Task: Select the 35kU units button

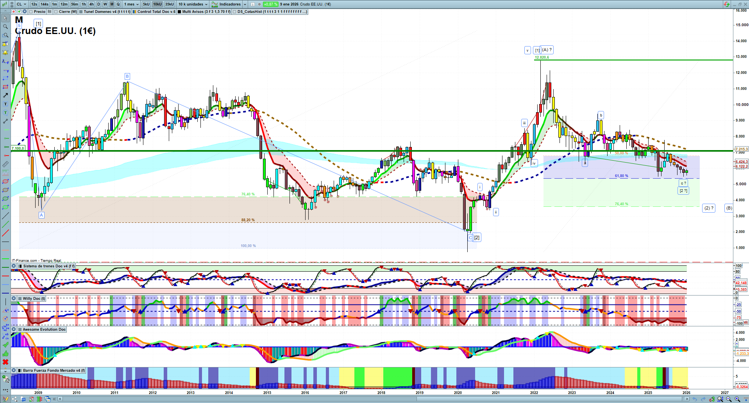Action: (169, 4)
